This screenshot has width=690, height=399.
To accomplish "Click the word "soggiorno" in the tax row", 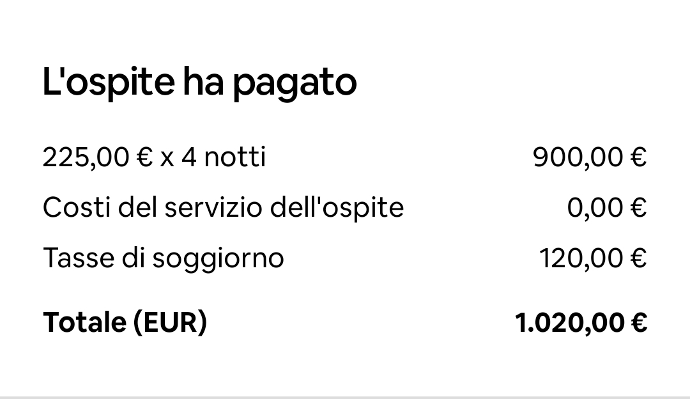I will pos(218,260).
